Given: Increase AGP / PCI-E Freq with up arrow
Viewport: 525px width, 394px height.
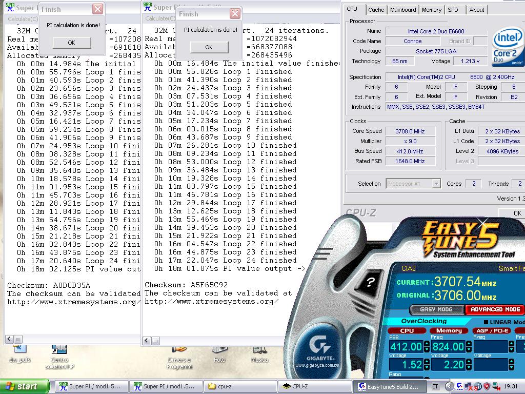Looking at the screenshot, I should (511, 344).
